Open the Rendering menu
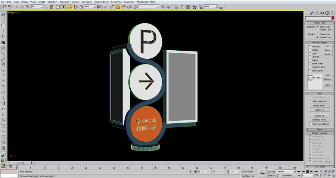Screen dimensions: 336x178 tap(116, 2)
